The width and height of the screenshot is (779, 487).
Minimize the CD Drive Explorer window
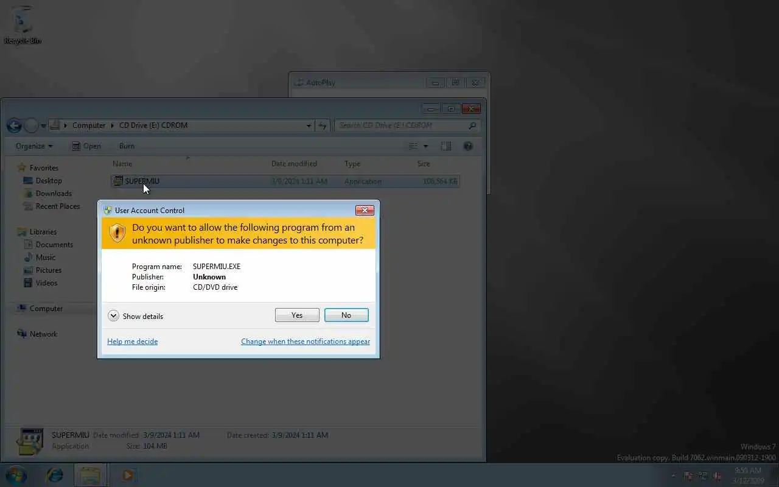click(x=431, y=109)
